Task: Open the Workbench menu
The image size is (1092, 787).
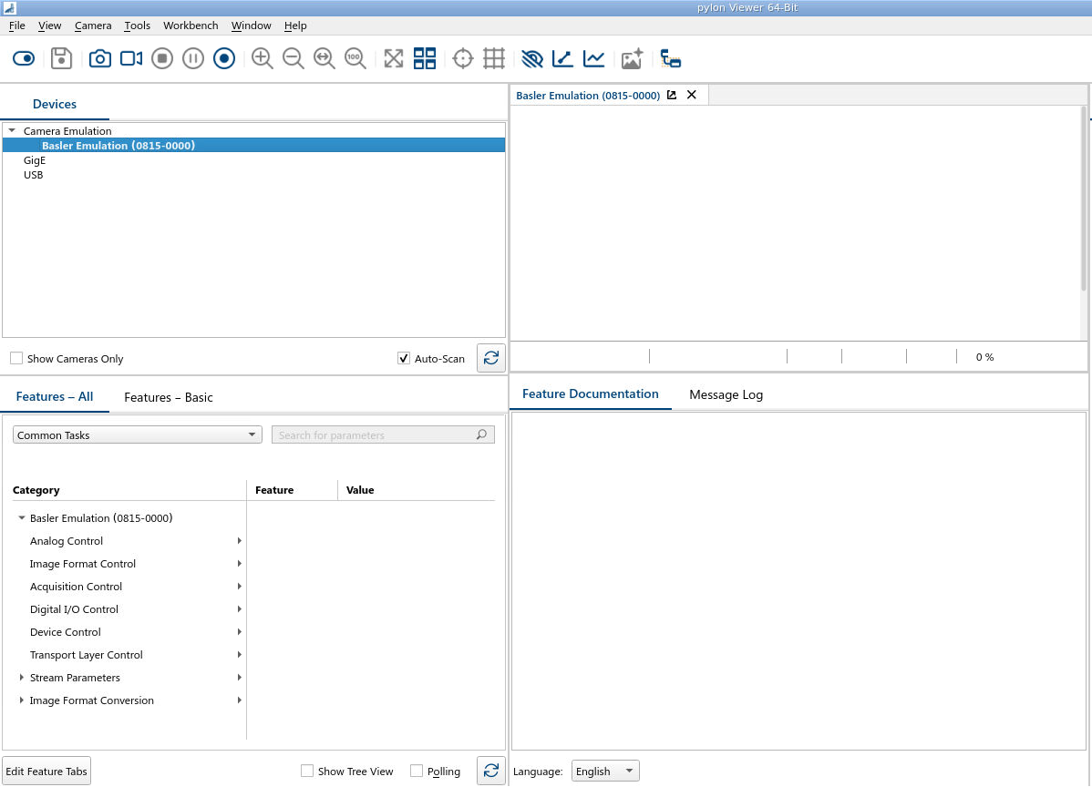Action: click(x=191, y=26)
